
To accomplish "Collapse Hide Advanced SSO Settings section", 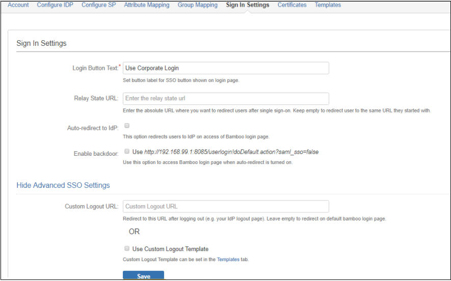I will pyautogui.click(x=63, y=185).
